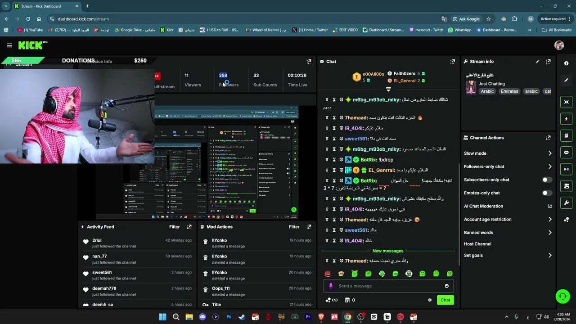The height and width of the screenshot is (324, 576).
Task: Click the green Chat send button
Action: pyautogui.click(x=445, y=300)
